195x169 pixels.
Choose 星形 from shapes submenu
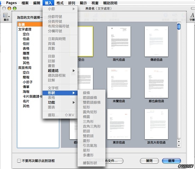(91, 150)
